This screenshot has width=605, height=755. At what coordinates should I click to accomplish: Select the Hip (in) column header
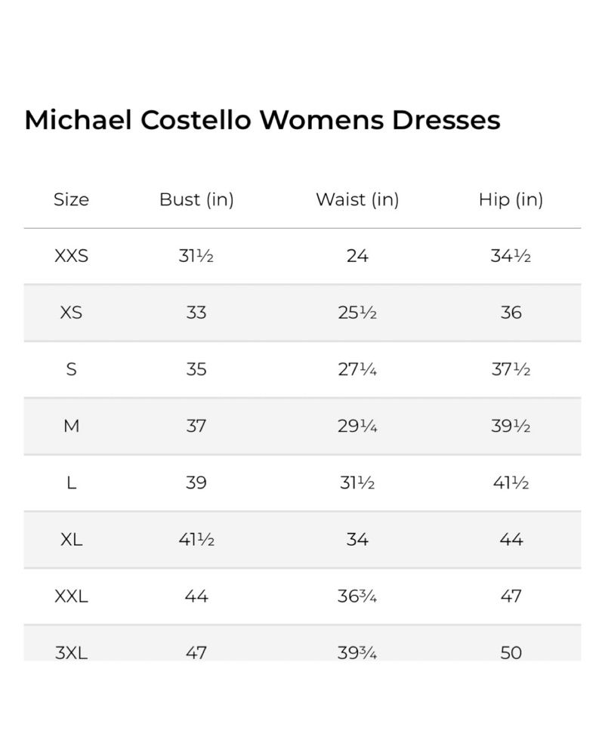(511, 200)
